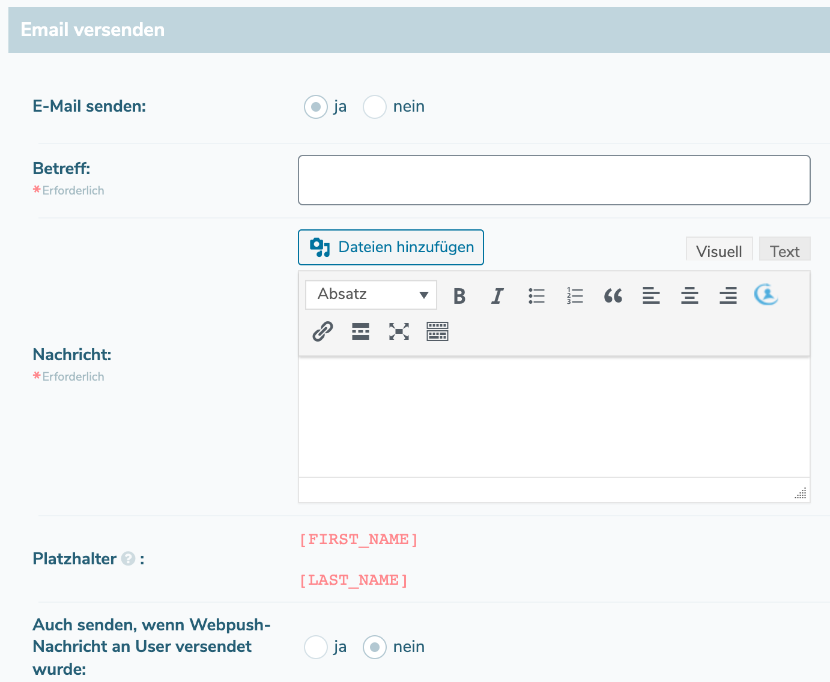This screenshot has height=682, width=830.
Task: Toggle the toolbar rows keyboard icon
Action: click(x=437, y=331)
